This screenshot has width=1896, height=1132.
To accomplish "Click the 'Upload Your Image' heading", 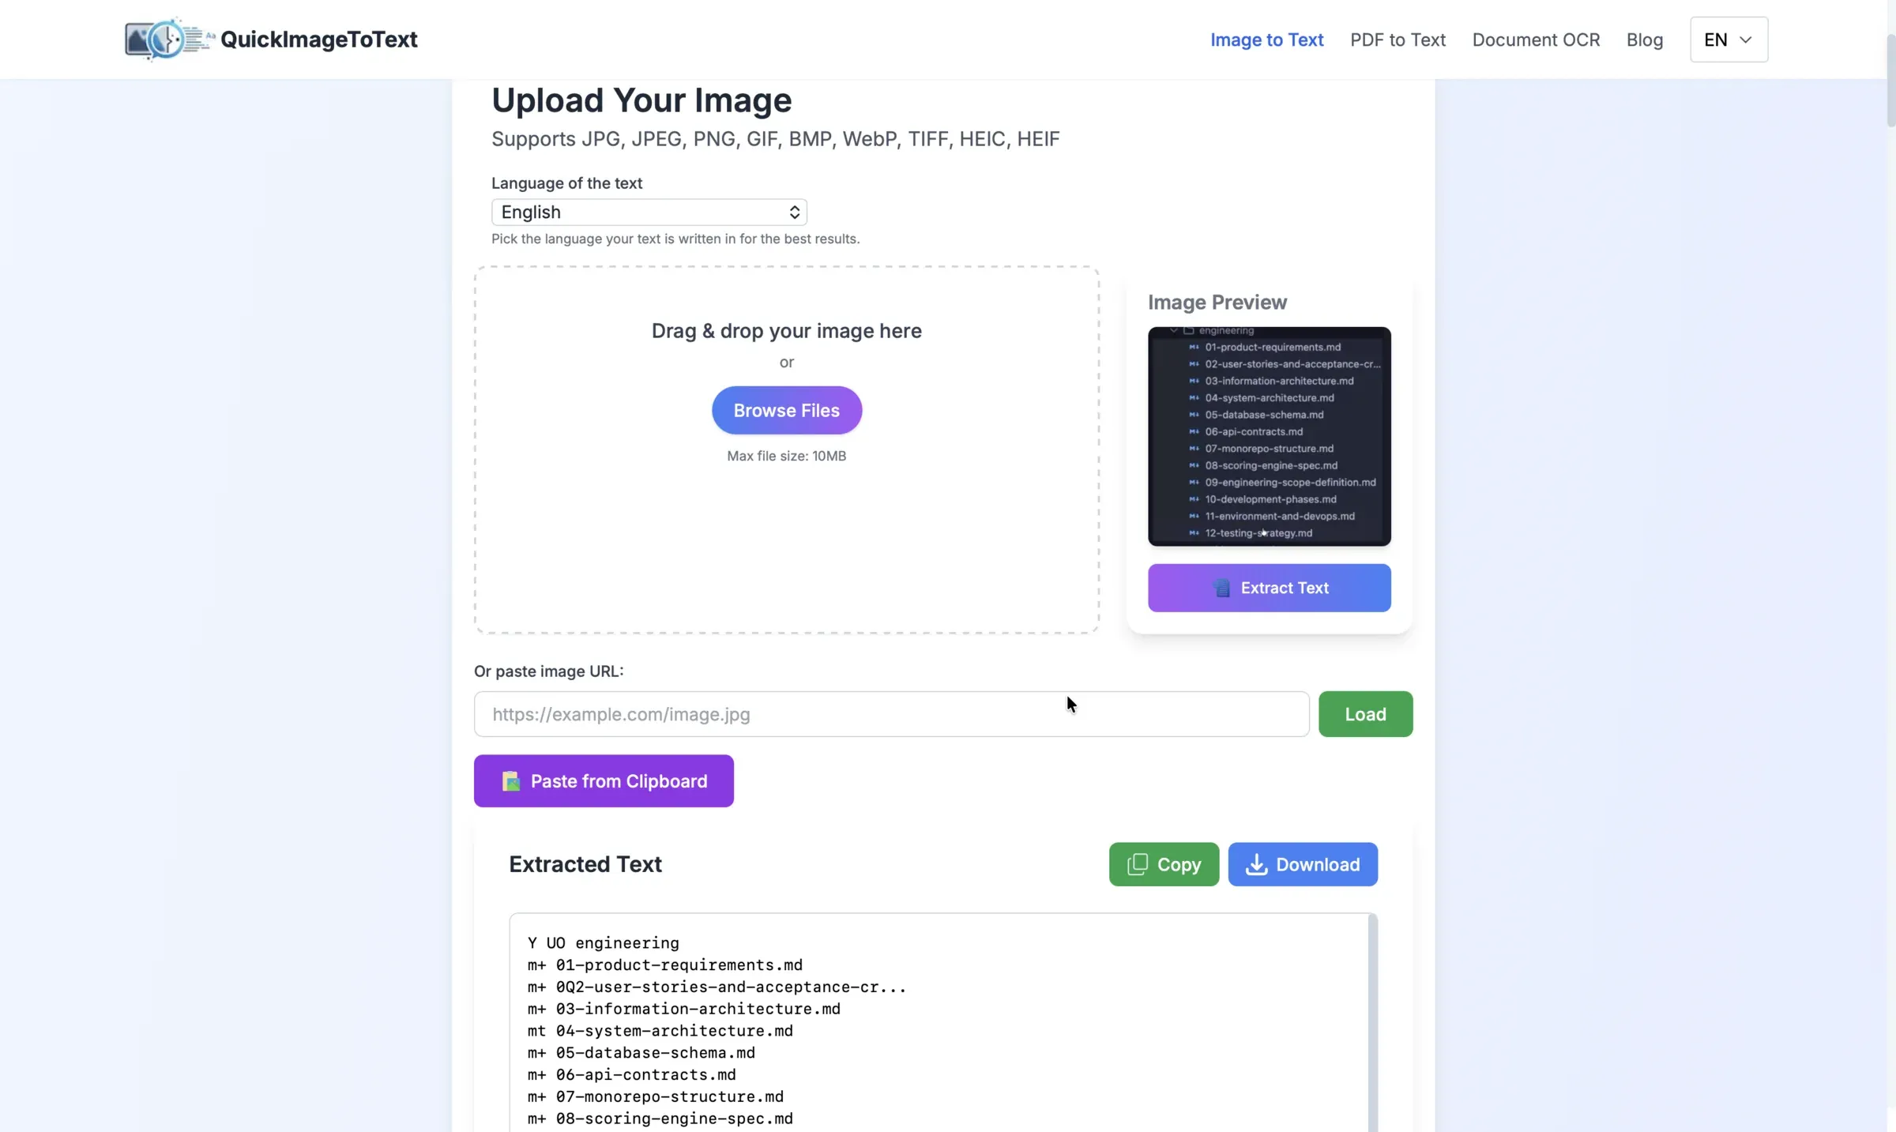I will 641,100.
